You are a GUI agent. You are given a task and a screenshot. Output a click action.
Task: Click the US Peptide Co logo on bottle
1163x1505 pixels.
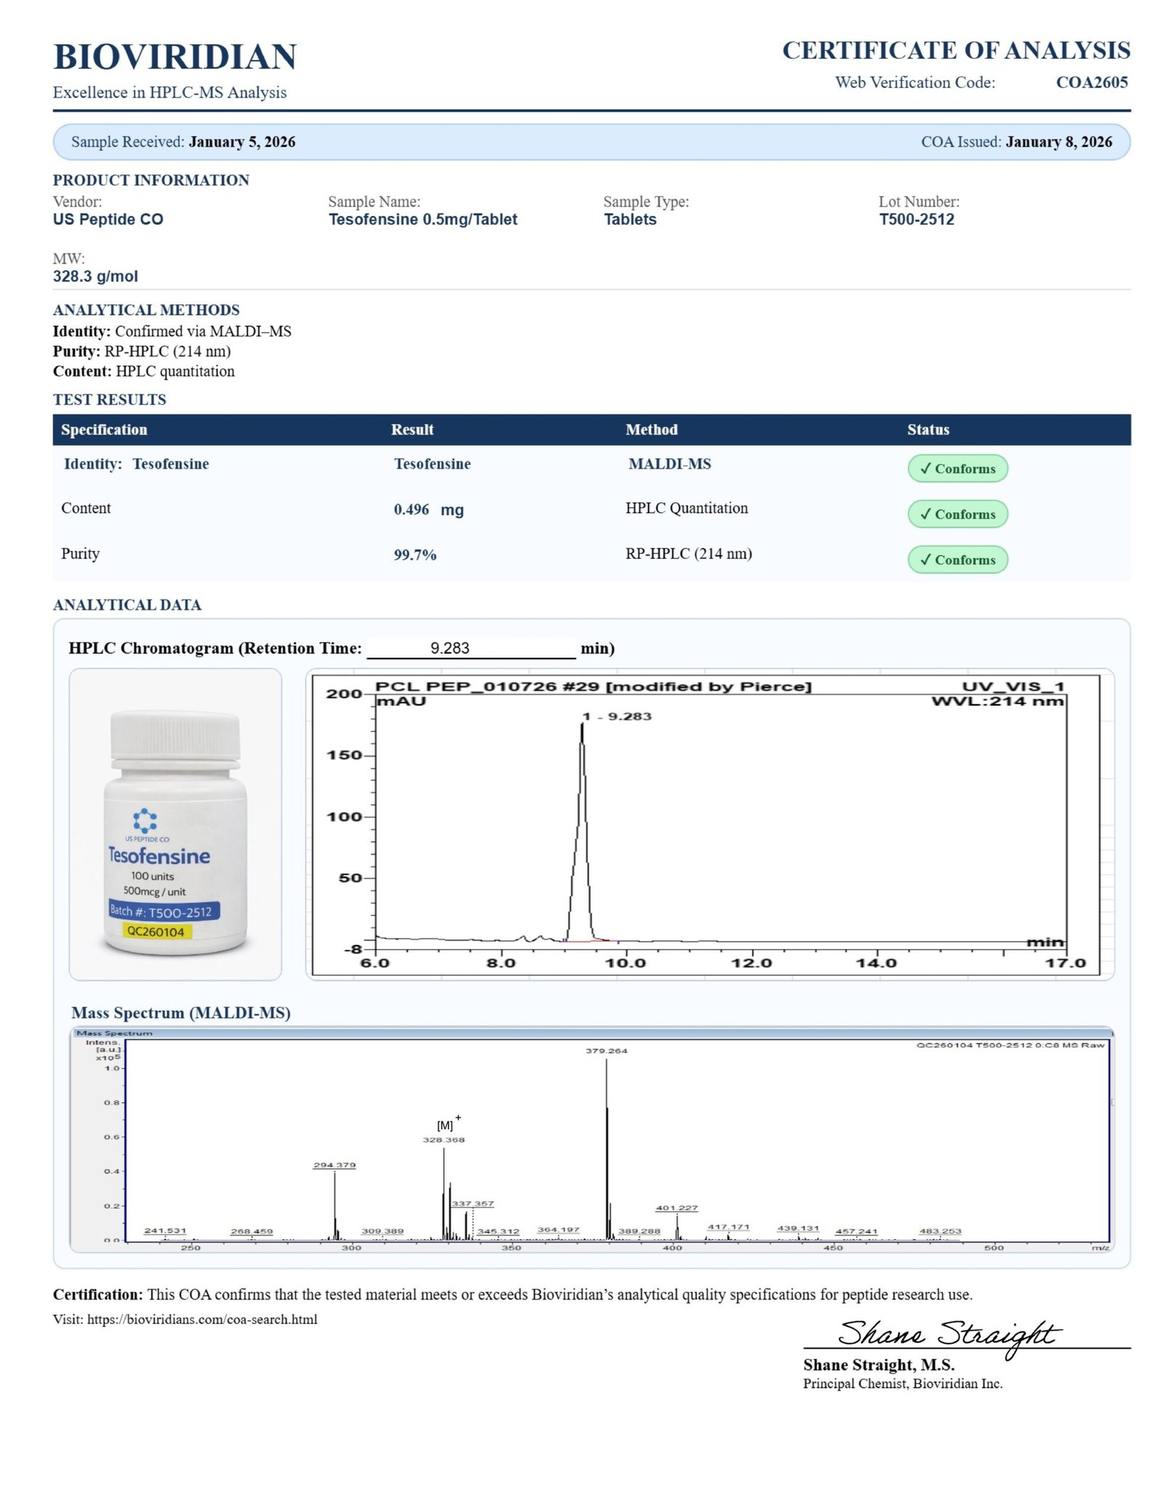[x=145, y=820]
